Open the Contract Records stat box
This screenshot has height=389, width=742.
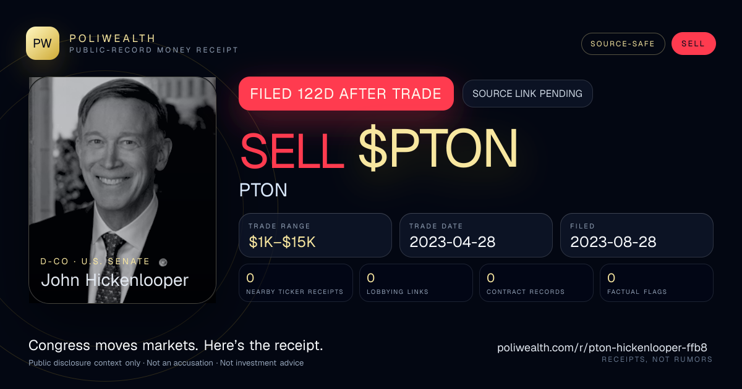(x=536, y=283)
